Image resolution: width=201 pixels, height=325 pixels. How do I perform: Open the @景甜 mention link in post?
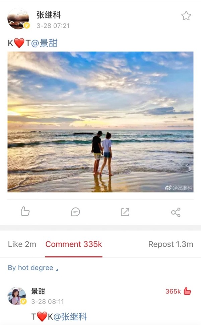(44, 43)
